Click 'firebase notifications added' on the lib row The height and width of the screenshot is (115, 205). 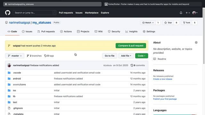pyautogui.click(x=68, y=96)
